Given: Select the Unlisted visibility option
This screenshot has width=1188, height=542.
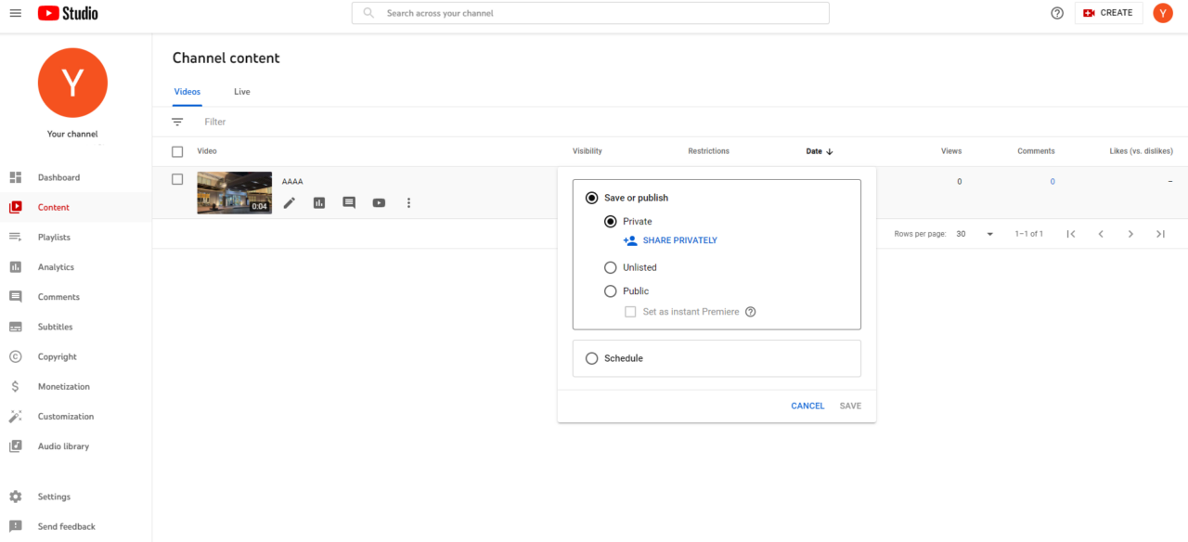Looking at the screenshot, I should point(611,267).
